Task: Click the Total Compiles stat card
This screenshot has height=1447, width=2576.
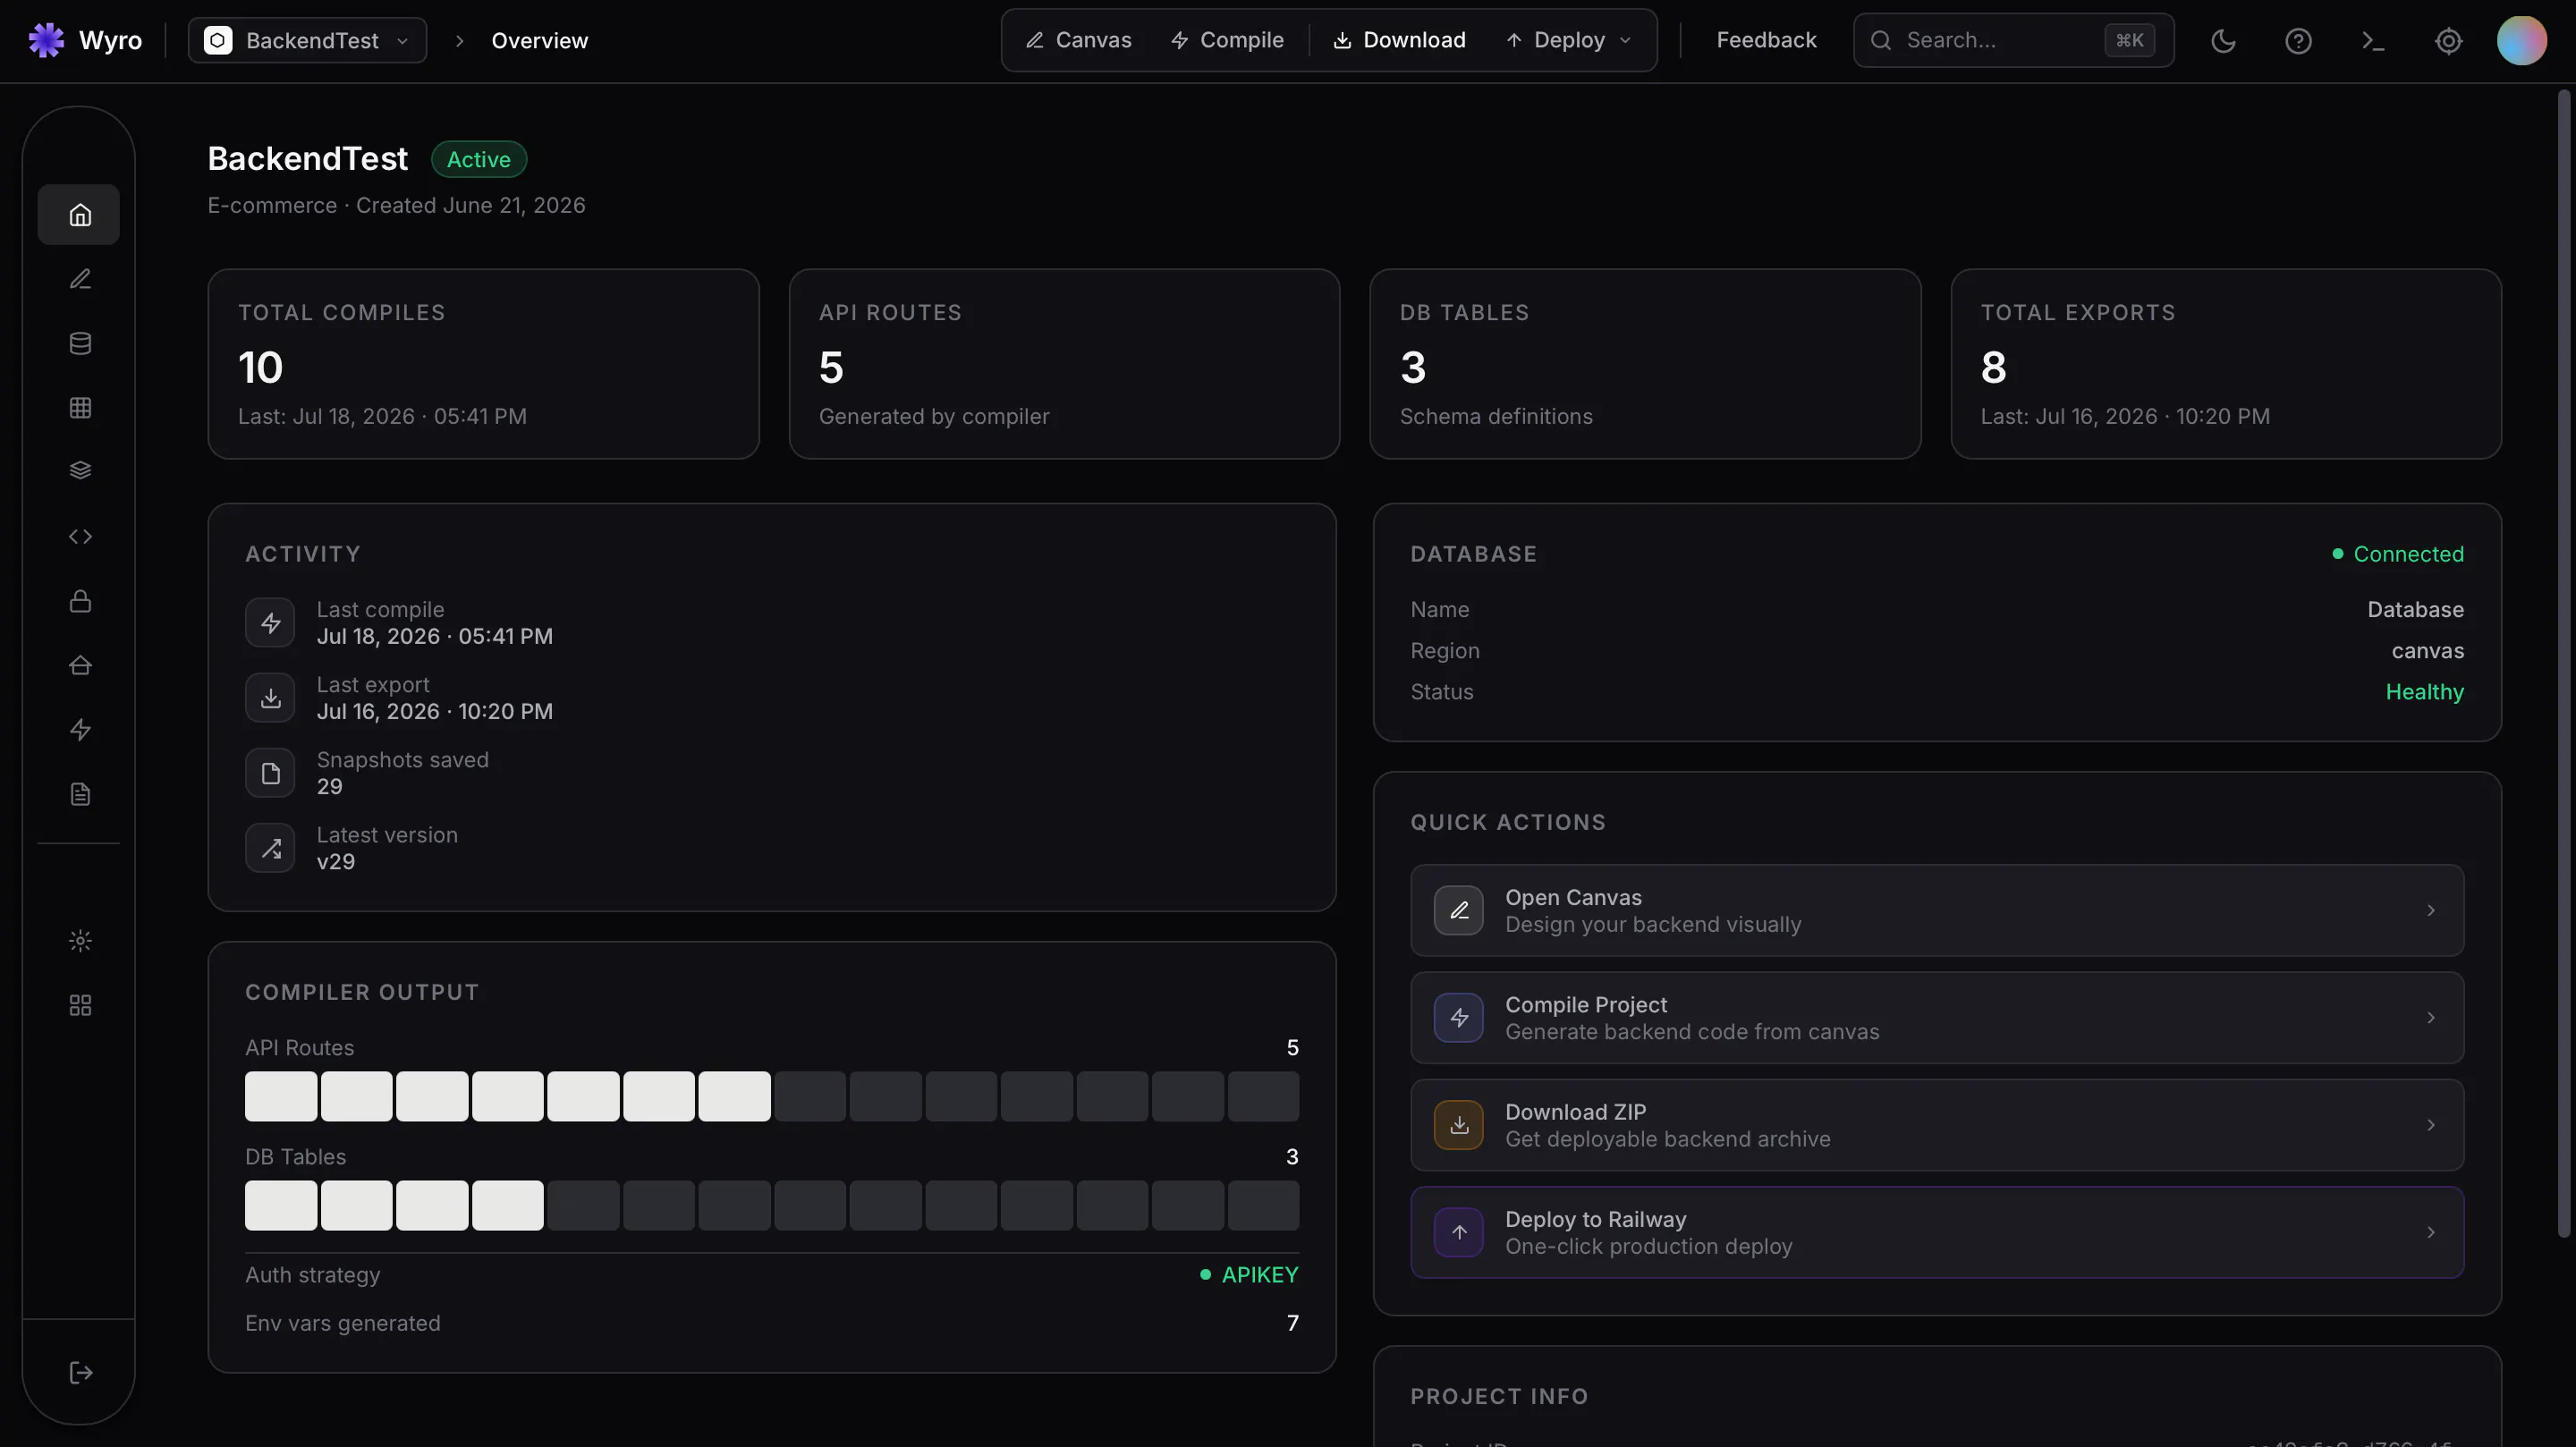Action: pyautogui.click(x=483, y=364)
